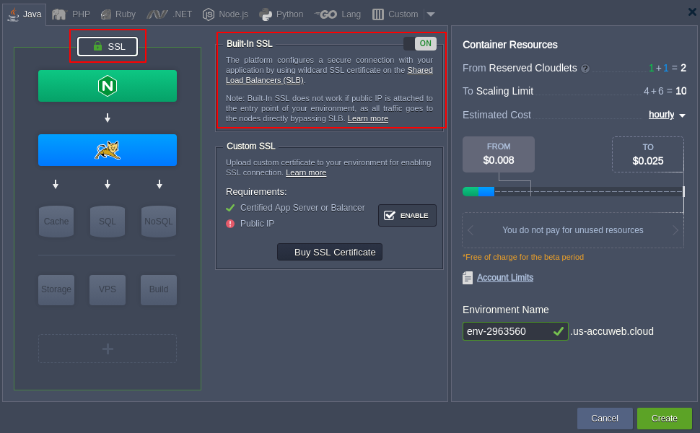The width and height of the screenshot is (700, 433).
Task: Click the Buy SSL Certificate button
Action: coord(330,252)
